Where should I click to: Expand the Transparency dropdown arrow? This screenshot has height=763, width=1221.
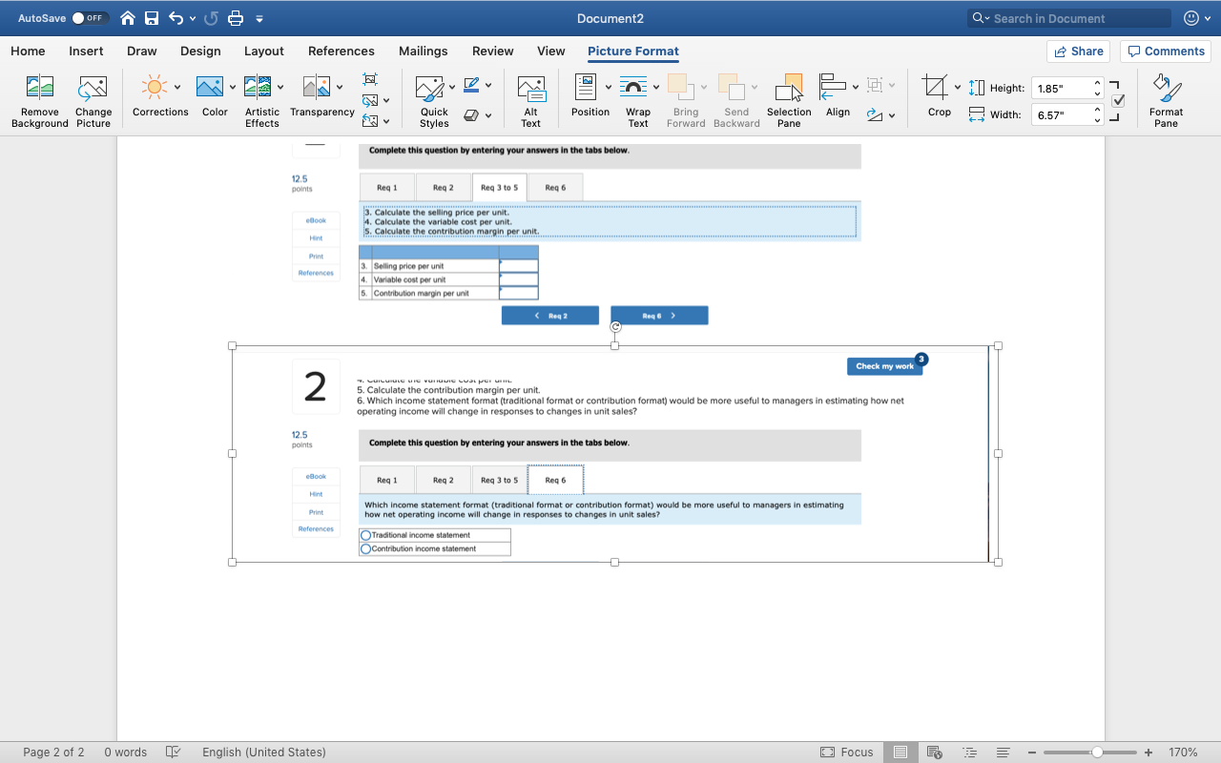coord(339,88)
